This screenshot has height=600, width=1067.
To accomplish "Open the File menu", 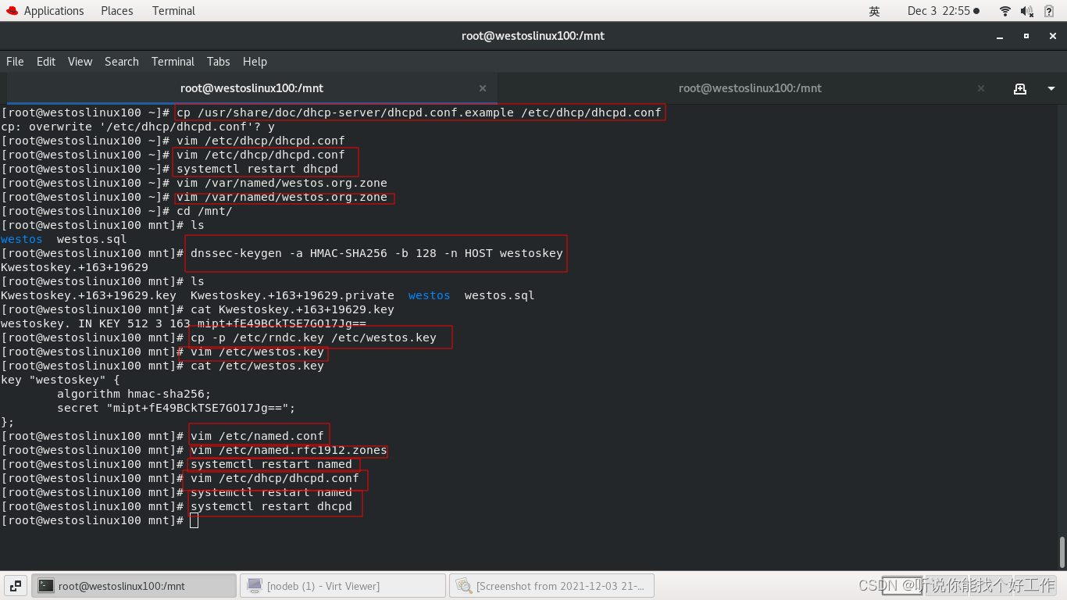I will (15, 62).
